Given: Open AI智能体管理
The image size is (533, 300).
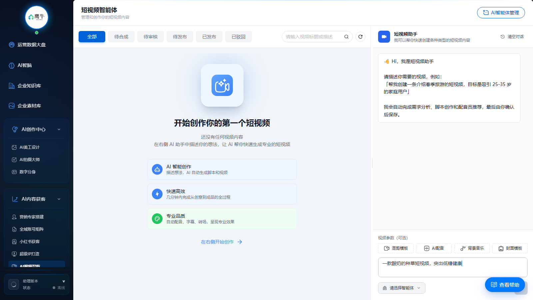Looking at the screenshot, I should pos(501,13).
